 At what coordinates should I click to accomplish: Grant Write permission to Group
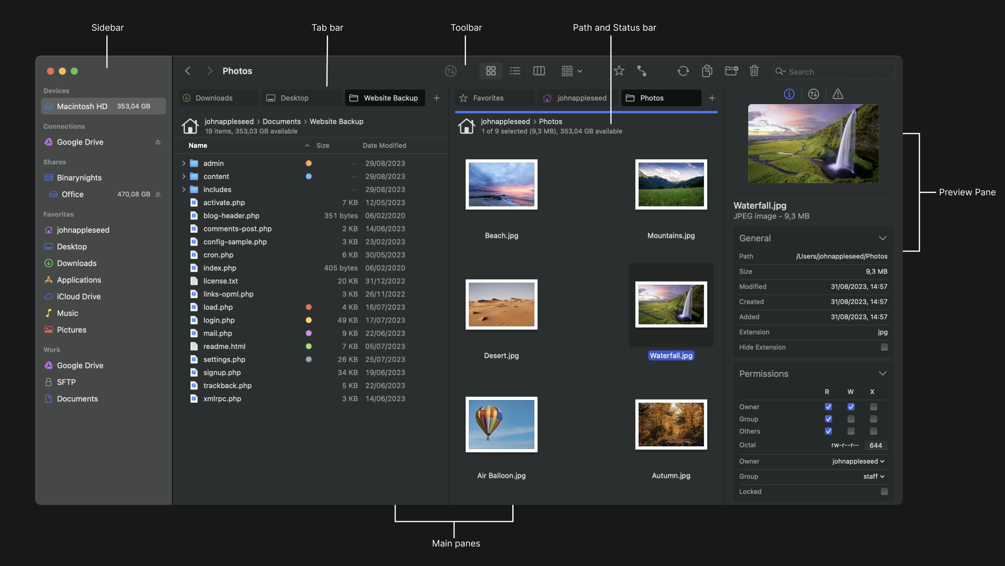click(x=851, y=419)
